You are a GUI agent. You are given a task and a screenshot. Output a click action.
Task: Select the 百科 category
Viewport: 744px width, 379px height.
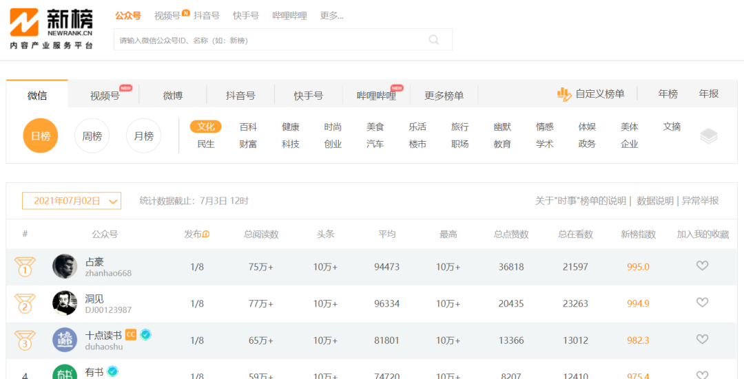pyautogui.click(x=248, y=127)
